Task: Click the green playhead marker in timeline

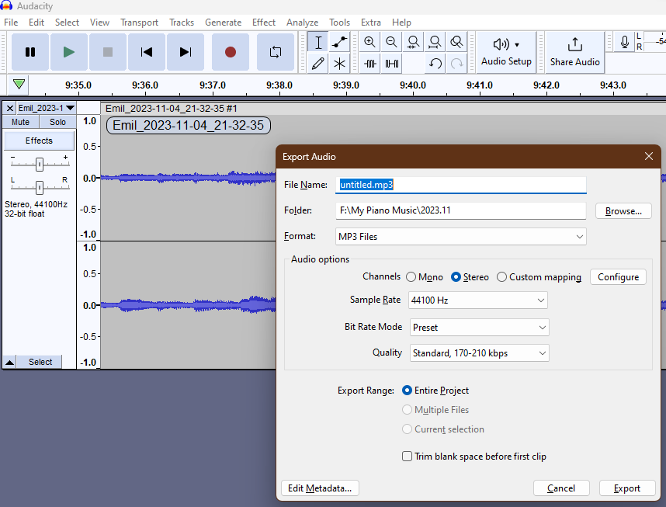Action: point(19,84)
